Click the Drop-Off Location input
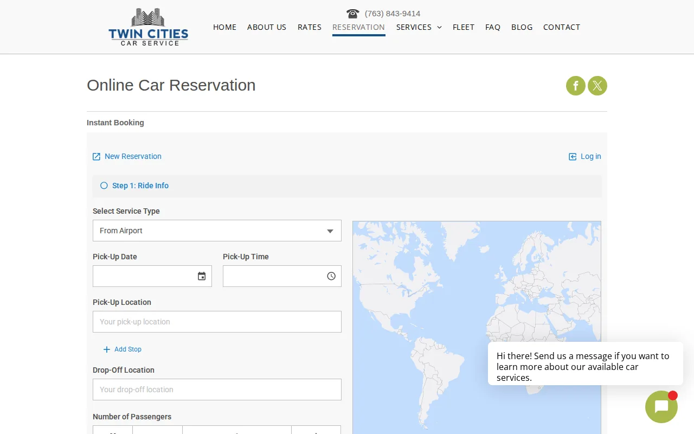 click(217, 390)
